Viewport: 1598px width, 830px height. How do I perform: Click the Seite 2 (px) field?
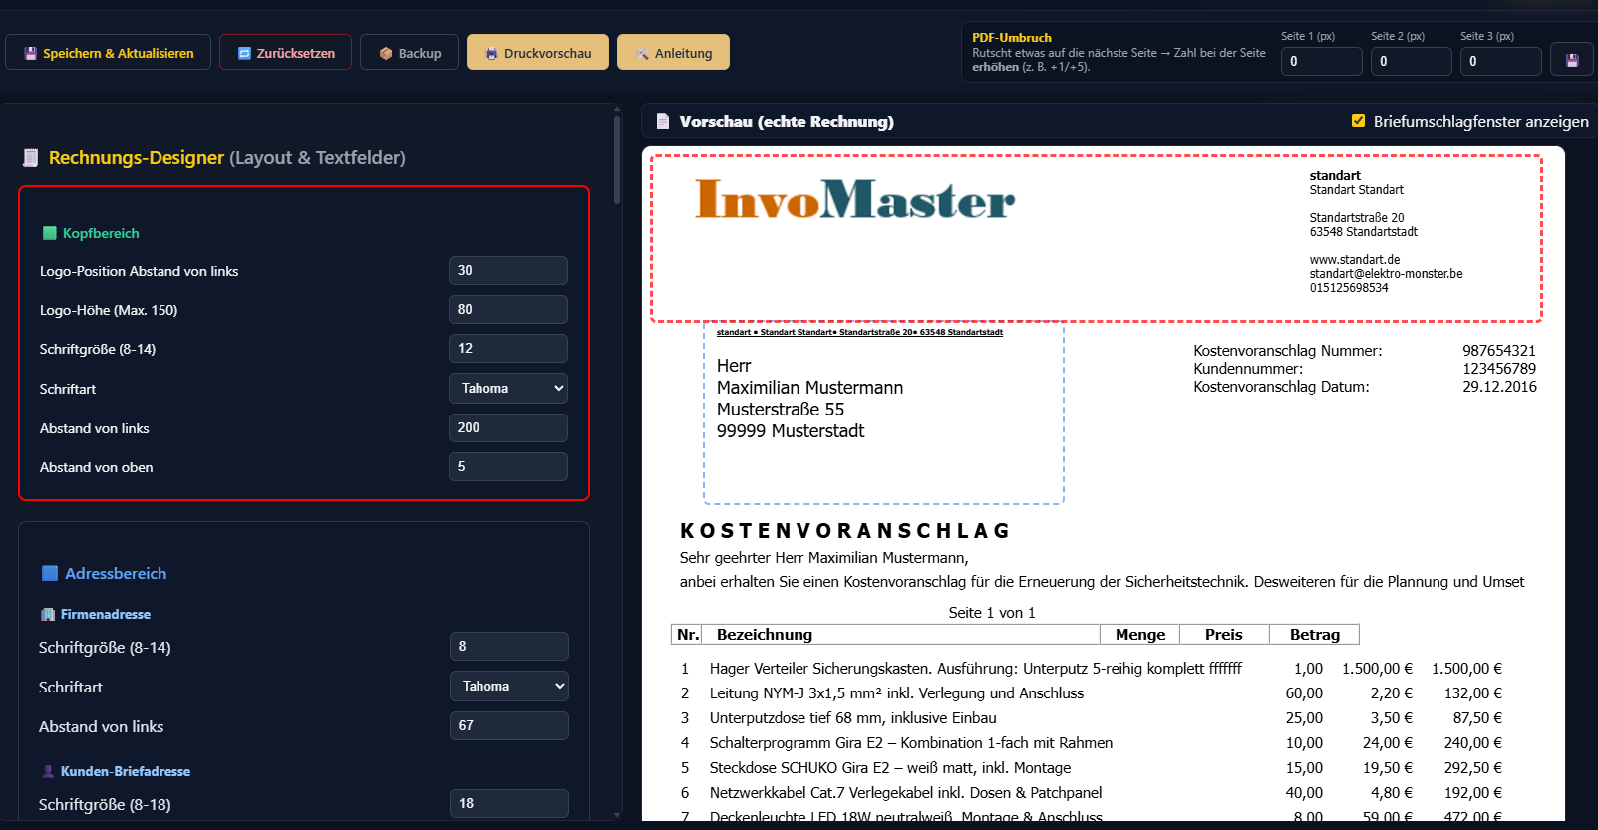click(1411, 61)
